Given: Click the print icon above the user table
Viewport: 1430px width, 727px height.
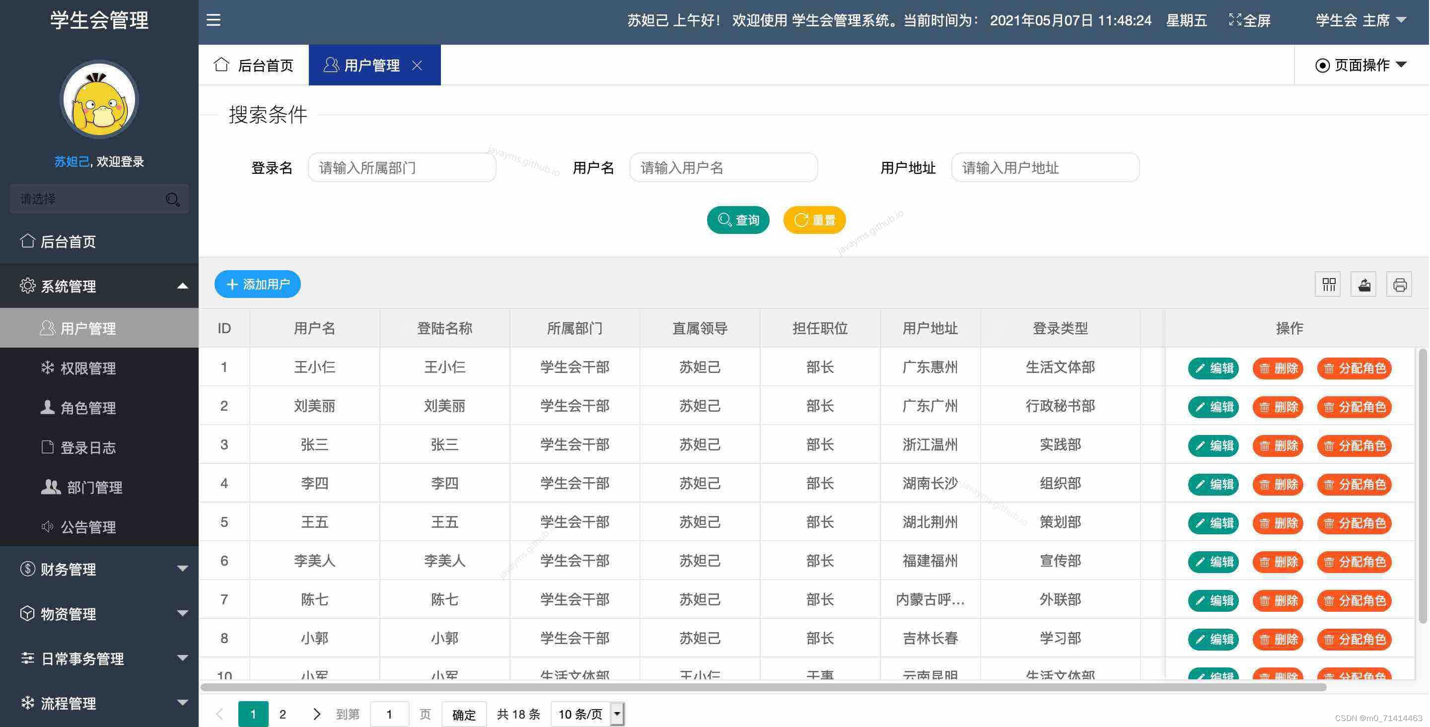Looking at the screenshot, I should coord(1400,284).
